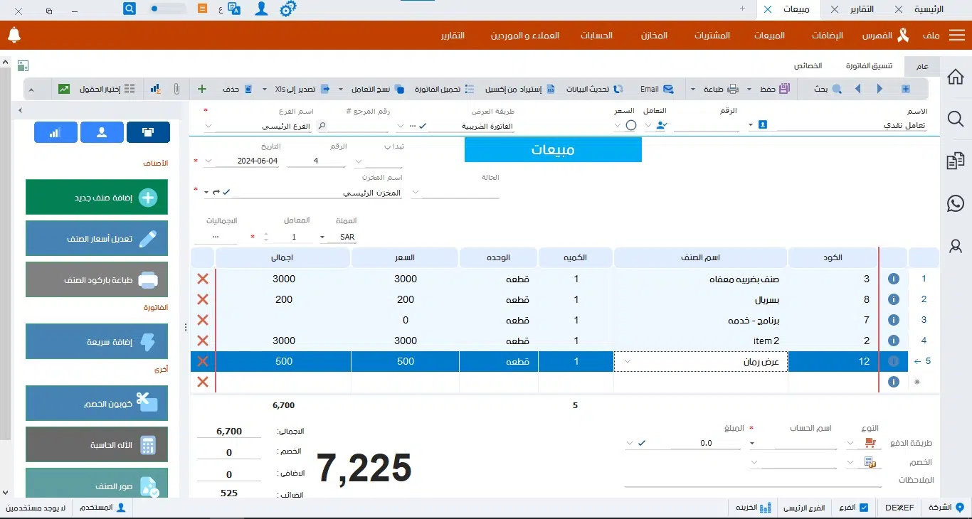
Task: Open the المشتريات menu
Action: coord(712,35)
